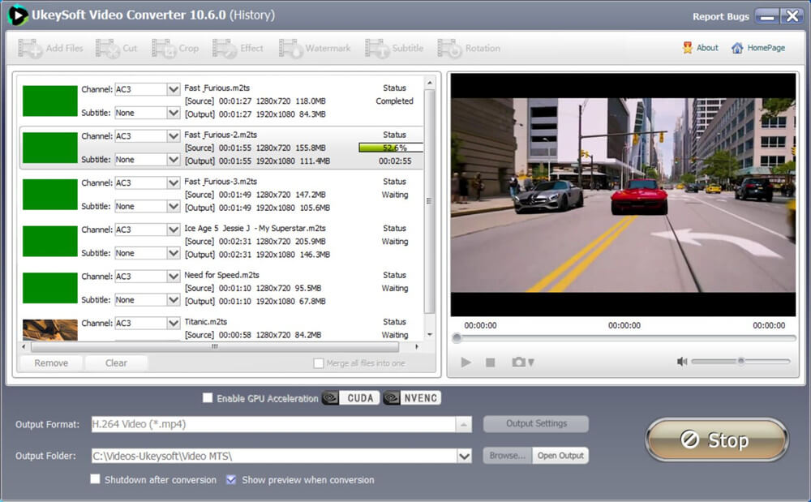Toggle Merge all files into one

pyautogui.click(x=319, y=363)
